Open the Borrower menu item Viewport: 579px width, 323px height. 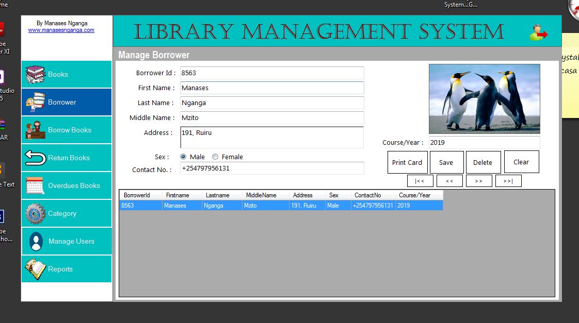(67, 102)
